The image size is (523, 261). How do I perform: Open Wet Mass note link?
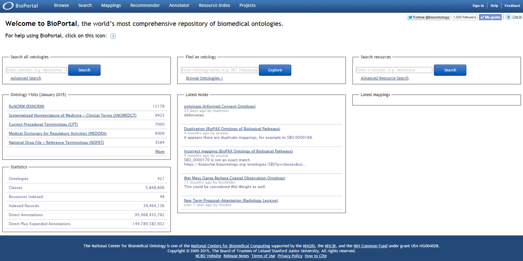[x=234, y=178]
